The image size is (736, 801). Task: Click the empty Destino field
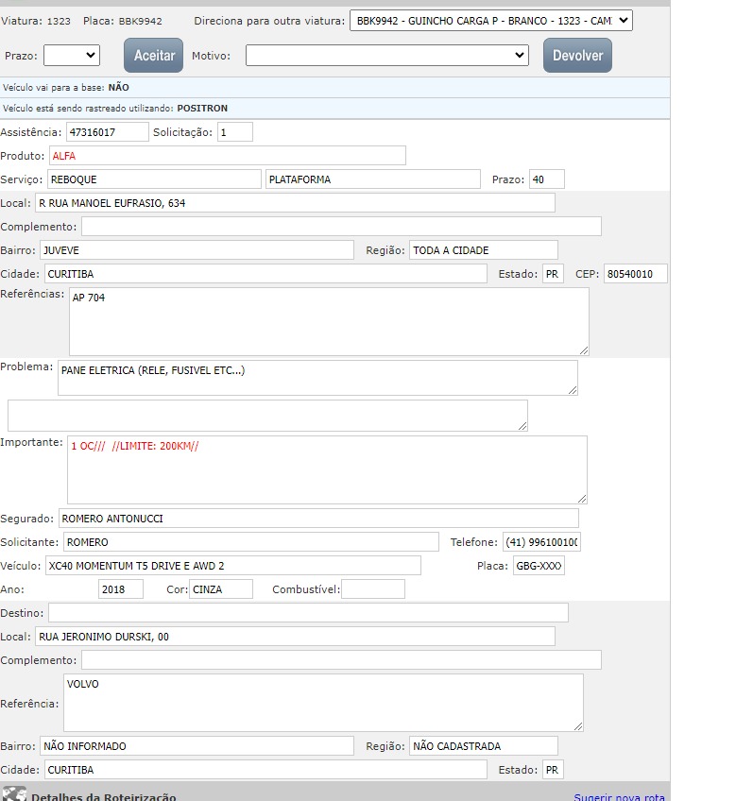[x=308, y=612]
